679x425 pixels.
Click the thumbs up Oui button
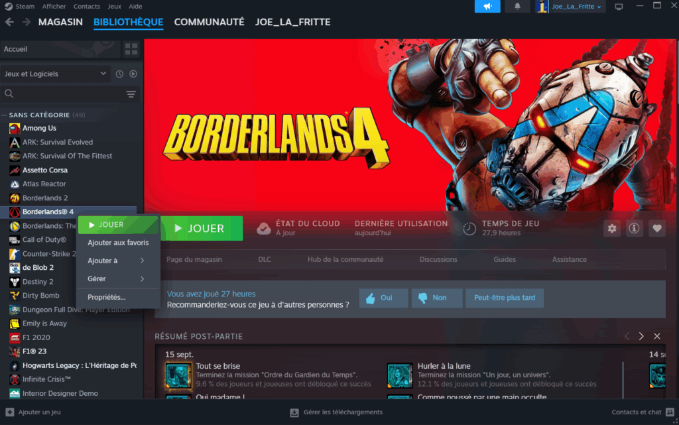click(x=383, y=298)
